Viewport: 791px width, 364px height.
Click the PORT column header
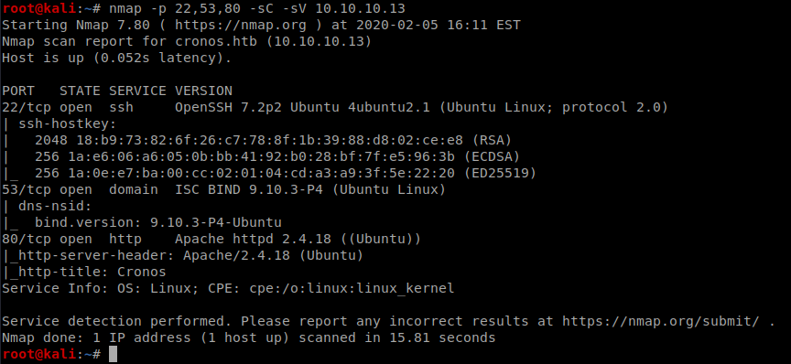(x=18, y=91)
